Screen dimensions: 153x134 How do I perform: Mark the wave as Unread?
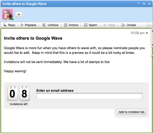[128, 25]
